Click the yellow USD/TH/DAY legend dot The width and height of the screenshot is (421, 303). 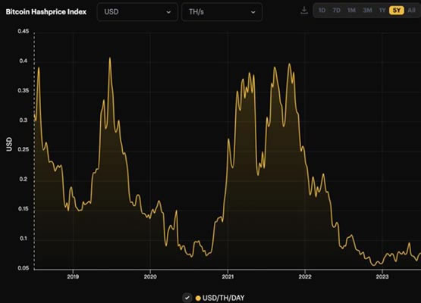click(198, 298)
